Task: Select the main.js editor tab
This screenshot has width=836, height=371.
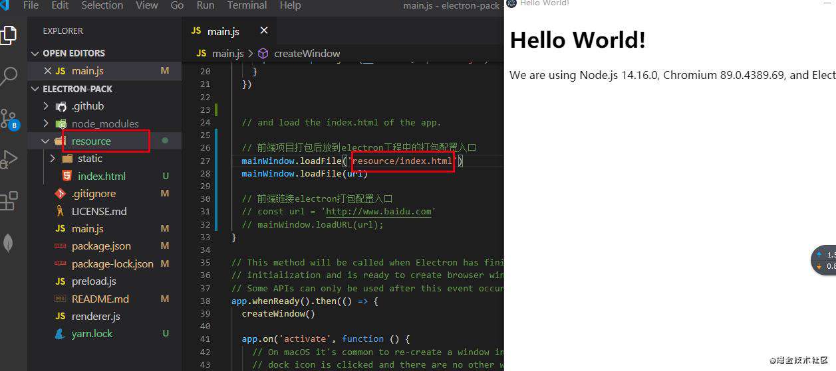Action: (x=222, y=31)
